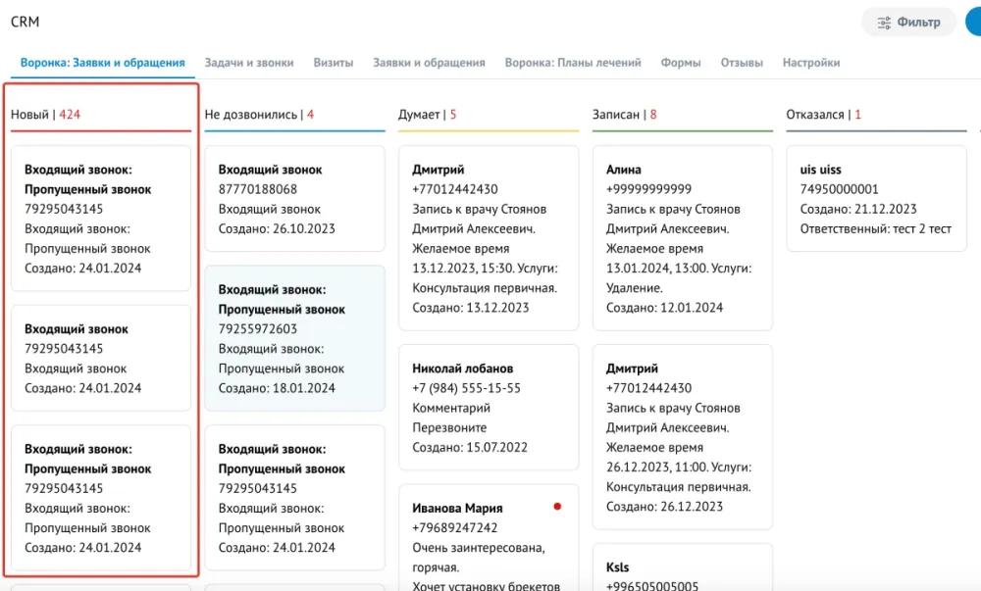
Task: Go to Заявки и обращения tab
Action: (x=430, y=63)
